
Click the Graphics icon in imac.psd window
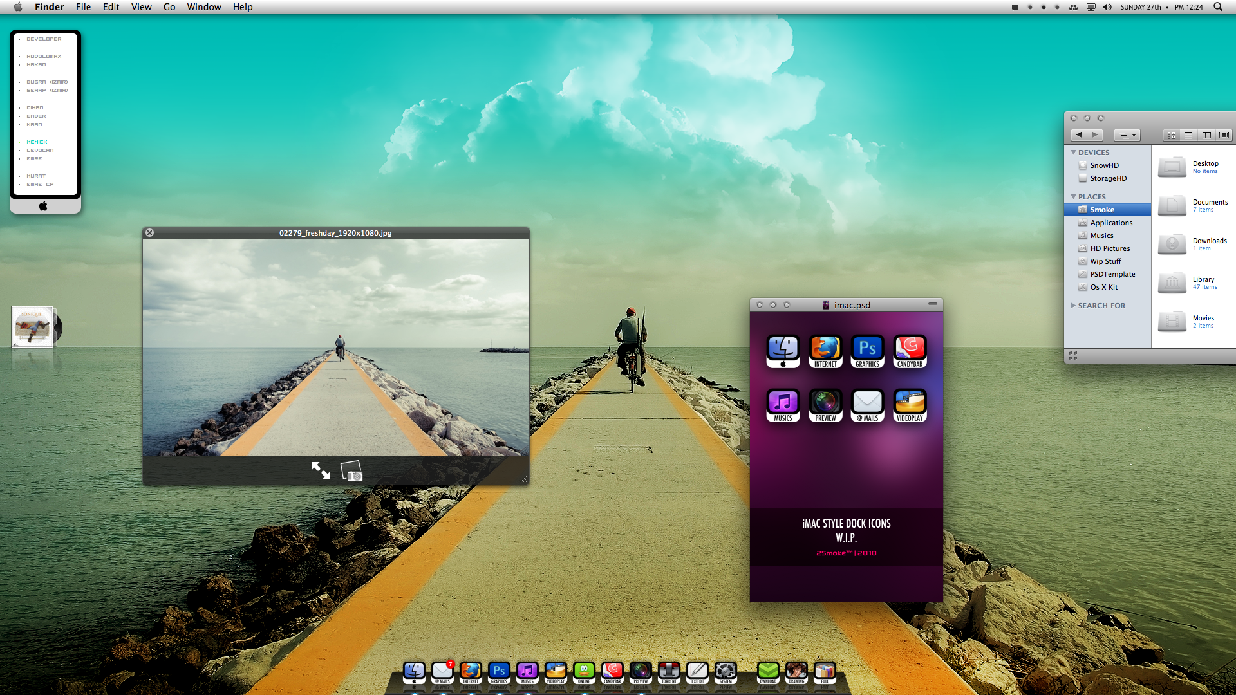pos(867,351)
